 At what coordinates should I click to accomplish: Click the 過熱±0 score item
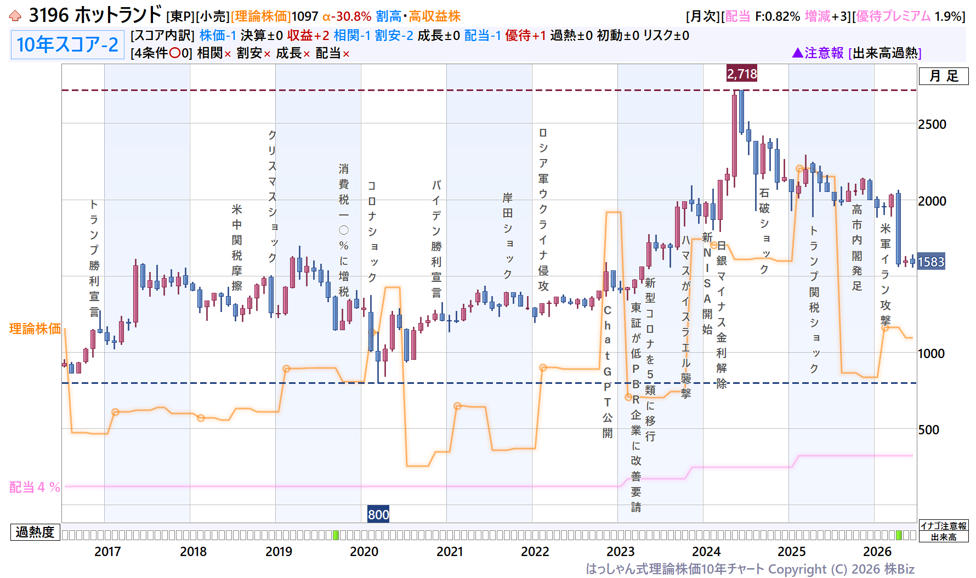point(571,36)
